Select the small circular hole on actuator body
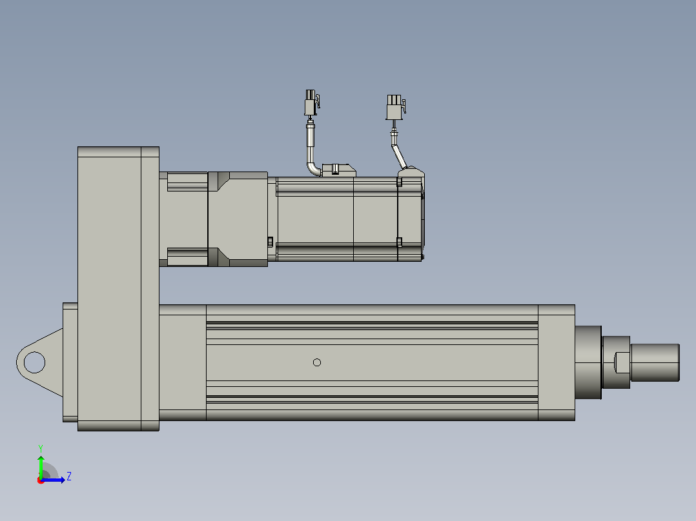This screenshot has height=521, width=696. (317, 363)
